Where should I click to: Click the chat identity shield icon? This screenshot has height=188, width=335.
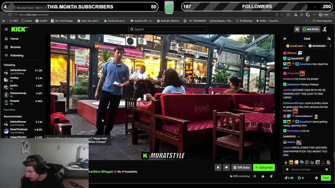(x=287, y=169)
